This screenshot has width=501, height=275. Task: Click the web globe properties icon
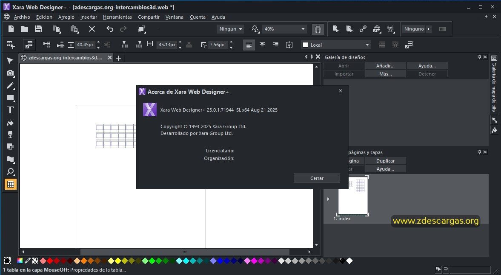377,29
